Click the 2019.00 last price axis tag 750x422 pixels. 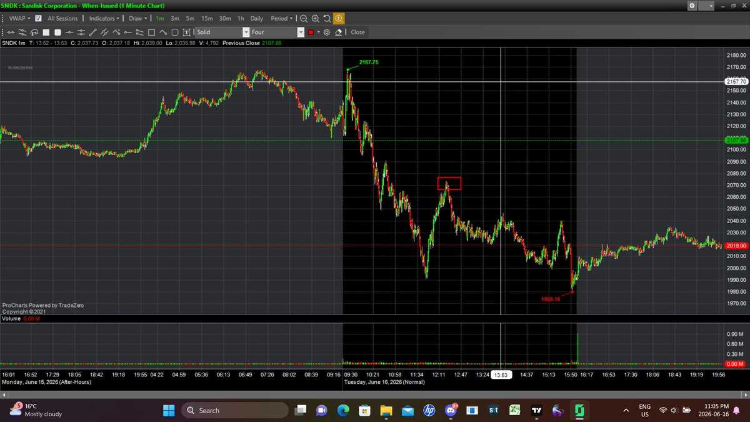(736, 246)
